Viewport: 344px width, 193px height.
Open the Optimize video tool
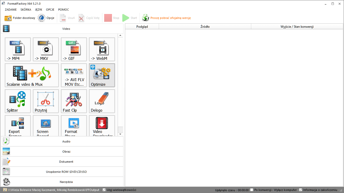102,75
